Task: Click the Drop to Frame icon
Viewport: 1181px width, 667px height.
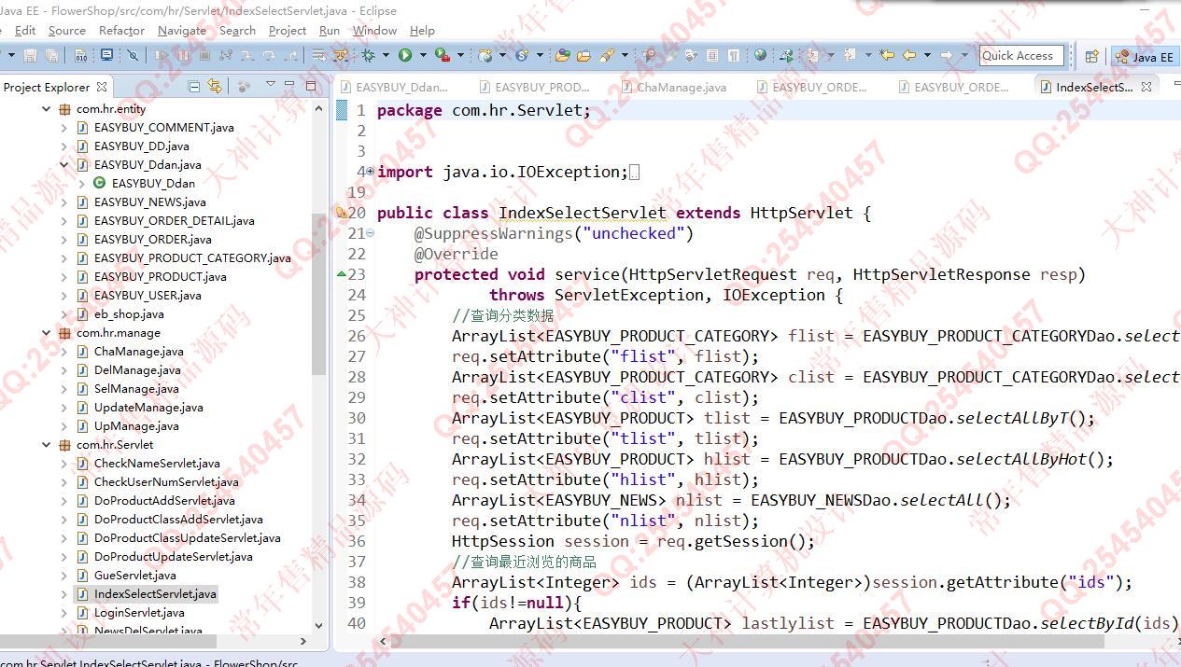Action: [318, 56]
